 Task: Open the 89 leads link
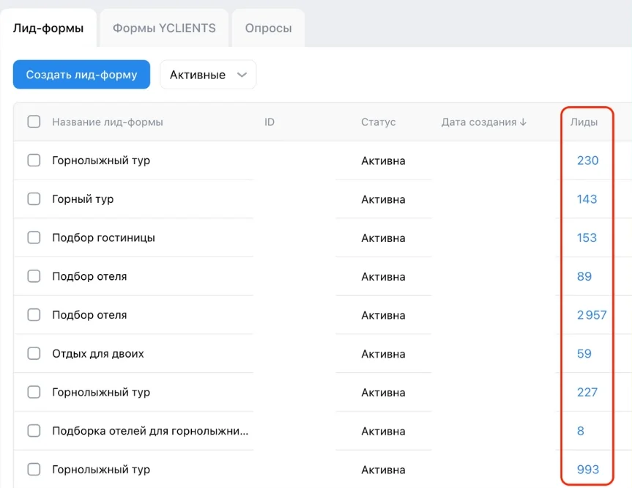pyautogui.click(x=584, y=277)
